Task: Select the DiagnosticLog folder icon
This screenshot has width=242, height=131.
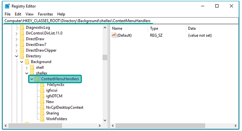Action: click(22, 27)
